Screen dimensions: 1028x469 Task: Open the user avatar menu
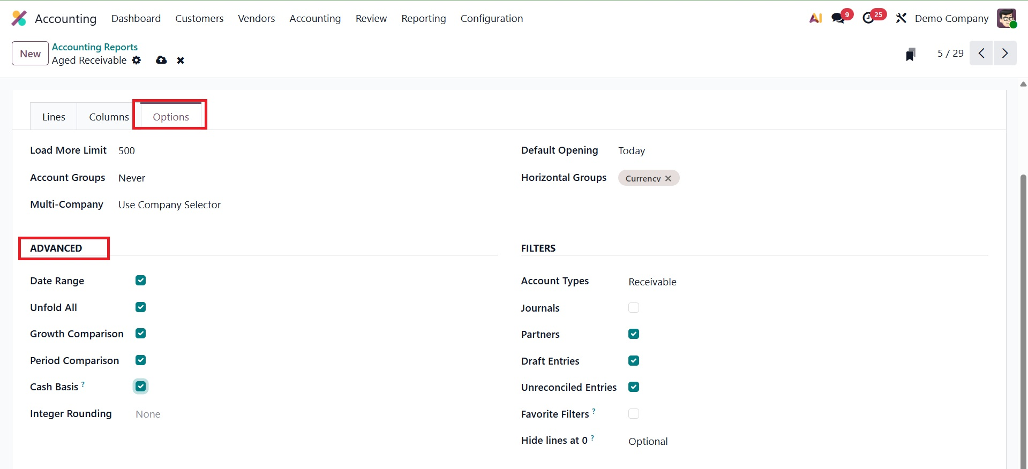pyautogui.click(x=1007, y=18)
